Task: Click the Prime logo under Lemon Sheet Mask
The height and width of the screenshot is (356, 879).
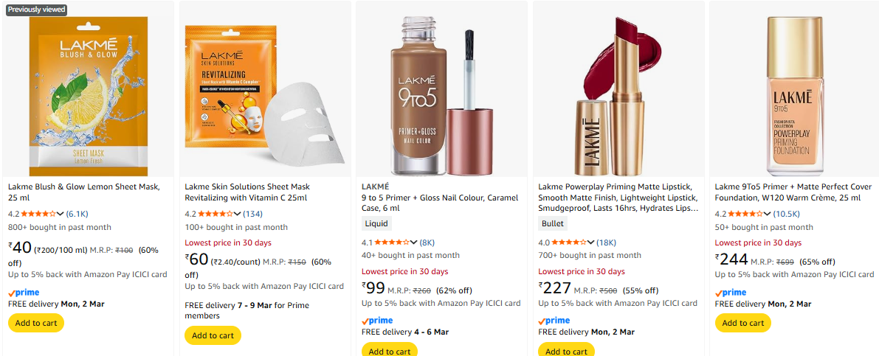Action: tap(24, 293)
